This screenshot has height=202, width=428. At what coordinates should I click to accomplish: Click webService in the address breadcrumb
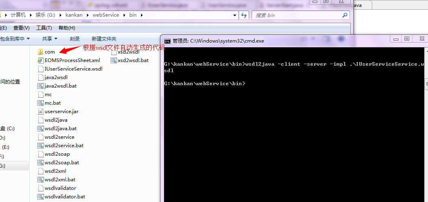106,15
